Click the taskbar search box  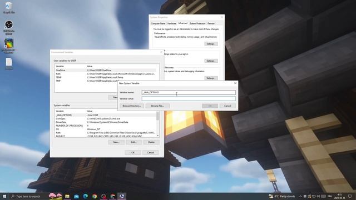tap(28, 196)
